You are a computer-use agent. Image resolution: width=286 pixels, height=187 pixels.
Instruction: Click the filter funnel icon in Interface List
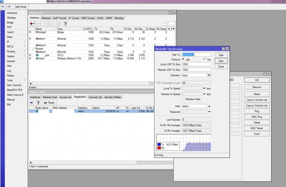65,24
